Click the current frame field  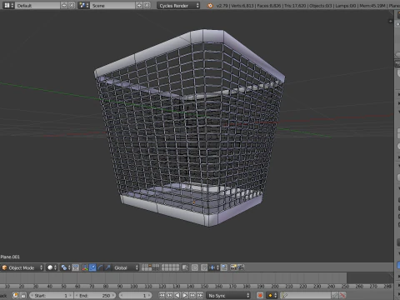coord(135,295)
